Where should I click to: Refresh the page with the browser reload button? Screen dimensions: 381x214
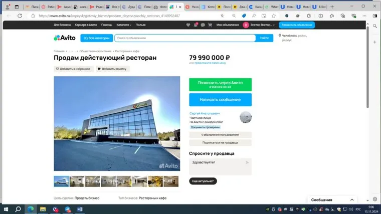pos(20,16)
